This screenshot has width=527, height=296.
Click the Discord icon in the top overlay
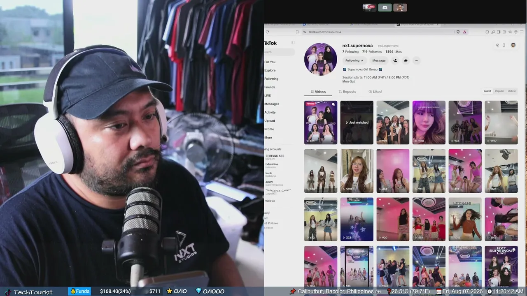click(385, 7)
